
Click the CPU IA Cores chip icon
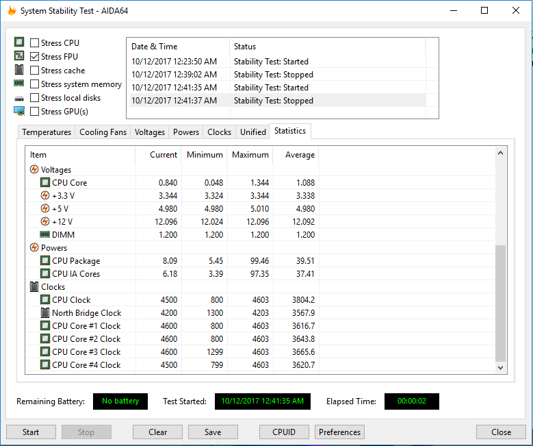(x=45, y=273)
